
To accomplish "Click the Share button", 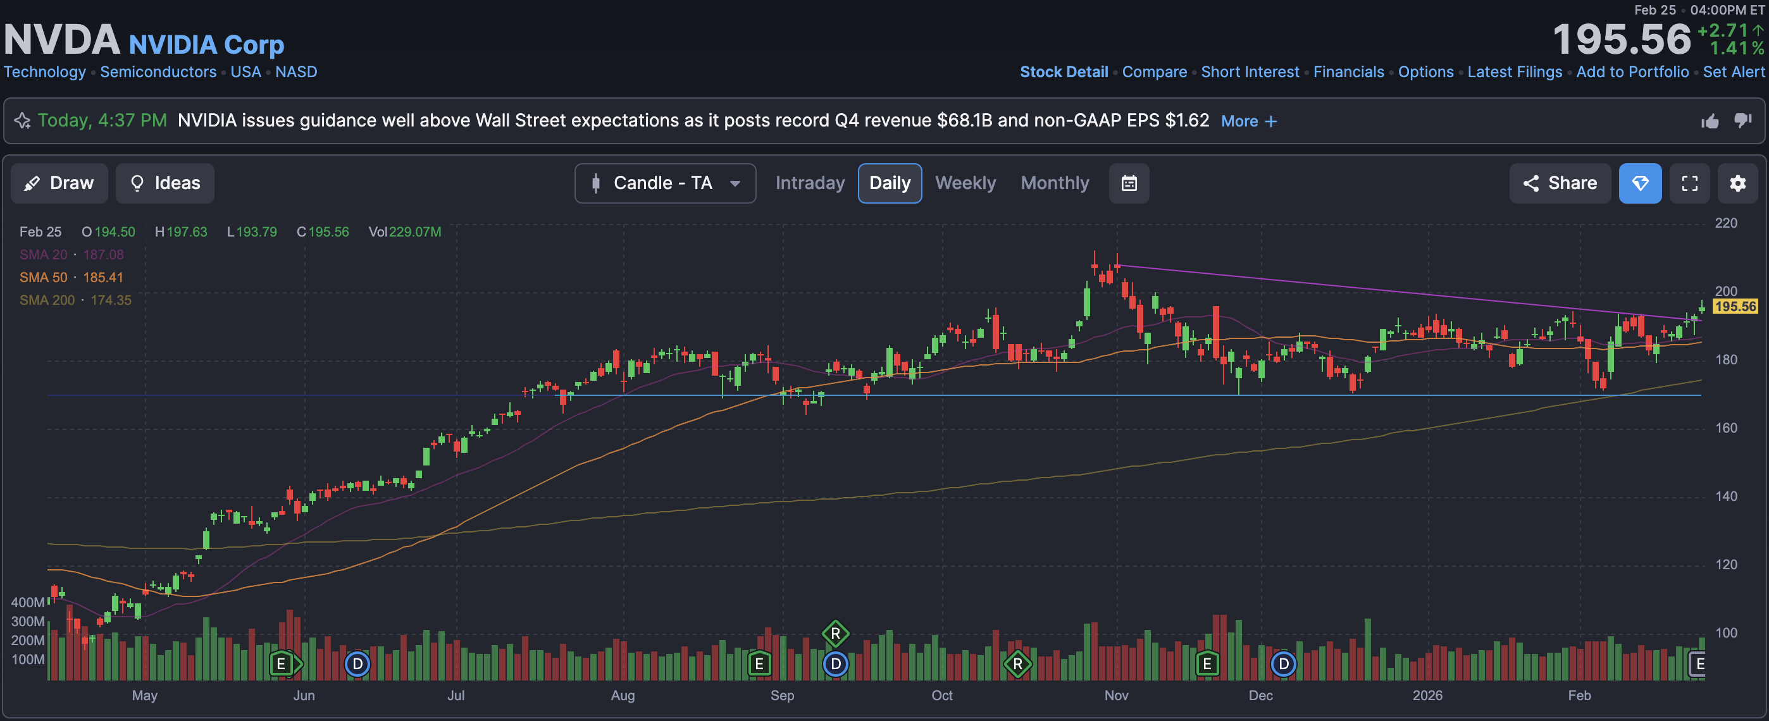I will [x=1560, y=183].
